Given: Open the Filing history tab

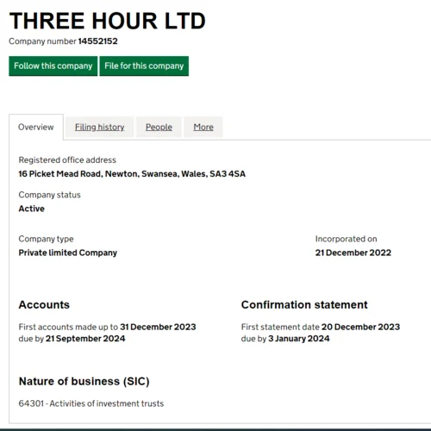Looking at the screenshot, I should click(99, 127).
